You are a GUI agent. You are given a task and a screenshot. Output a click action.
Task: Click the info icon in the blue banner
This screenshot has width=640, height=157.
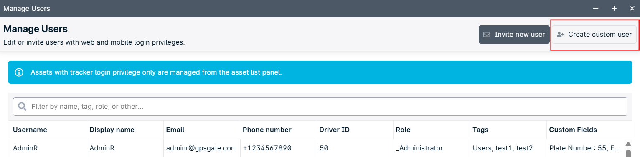[19, 72]
